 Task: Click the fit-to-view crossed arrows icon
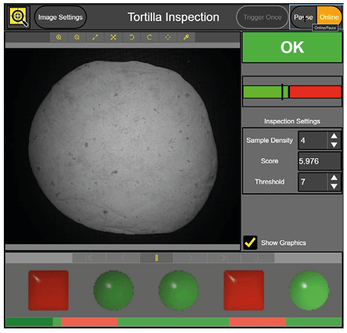tap(113, 37)
